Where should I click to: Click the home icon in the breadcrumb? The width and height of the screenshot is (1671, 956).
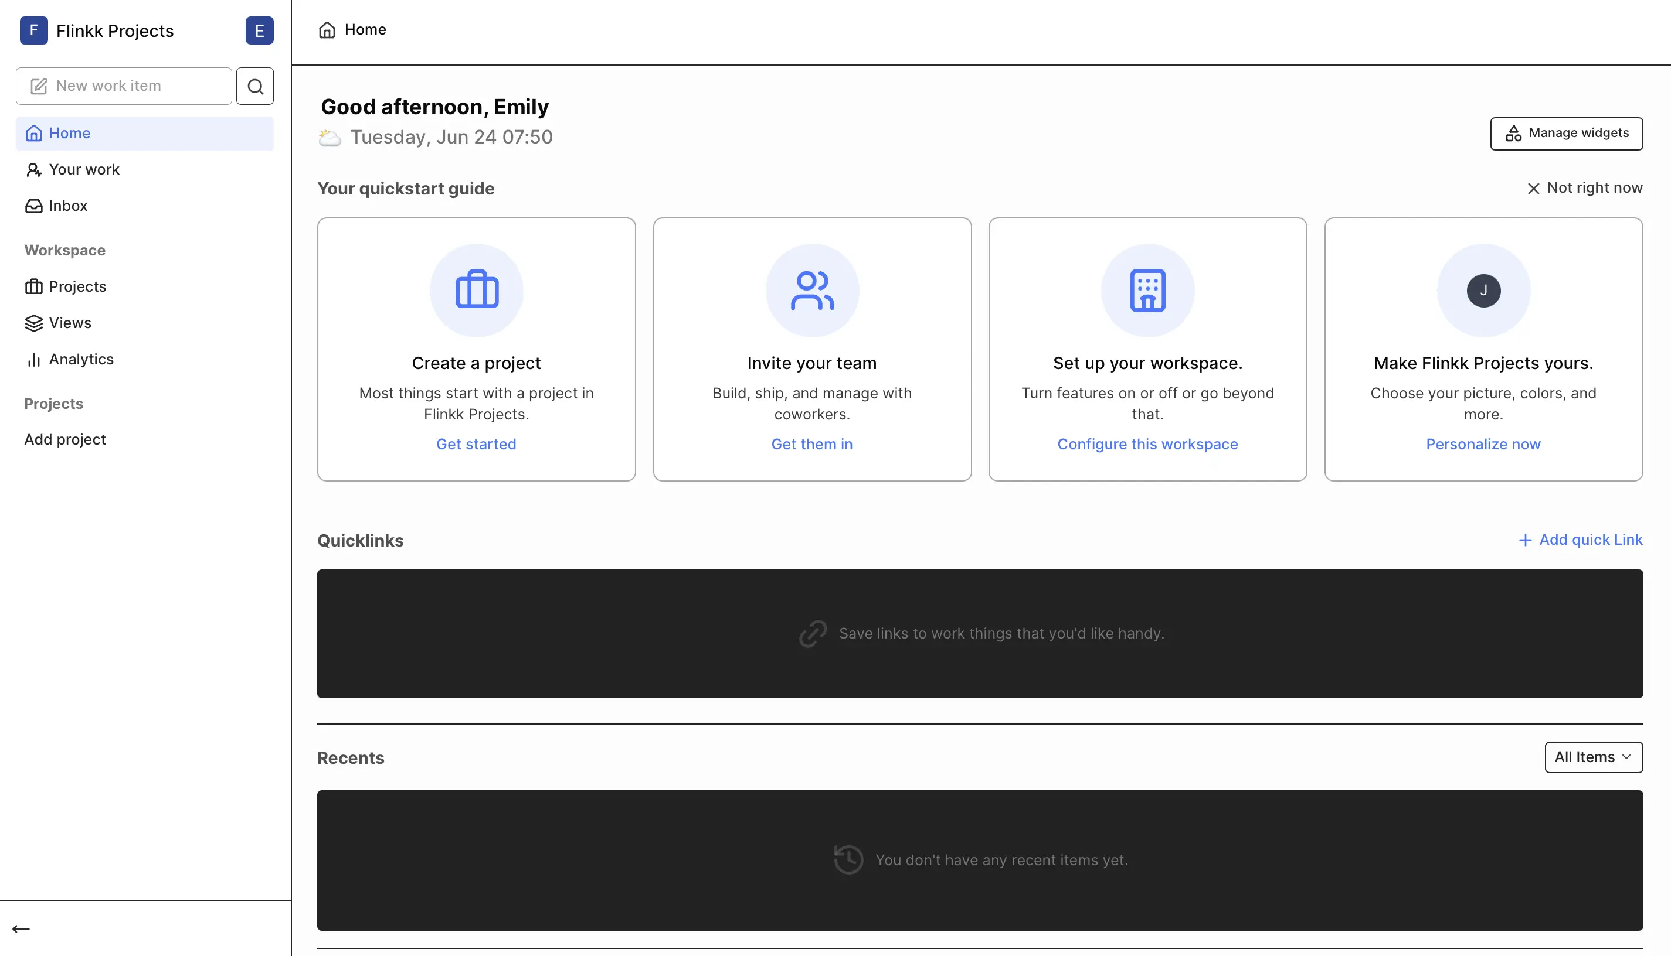pyautogui.click(x=327, y=30)
